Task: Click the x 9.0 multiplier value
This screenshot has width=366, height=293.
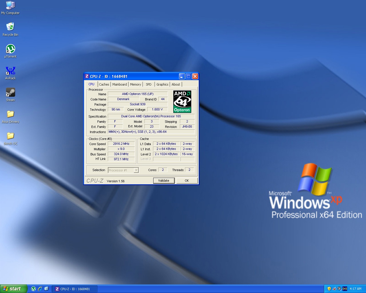Action: (x=121, y=149)
